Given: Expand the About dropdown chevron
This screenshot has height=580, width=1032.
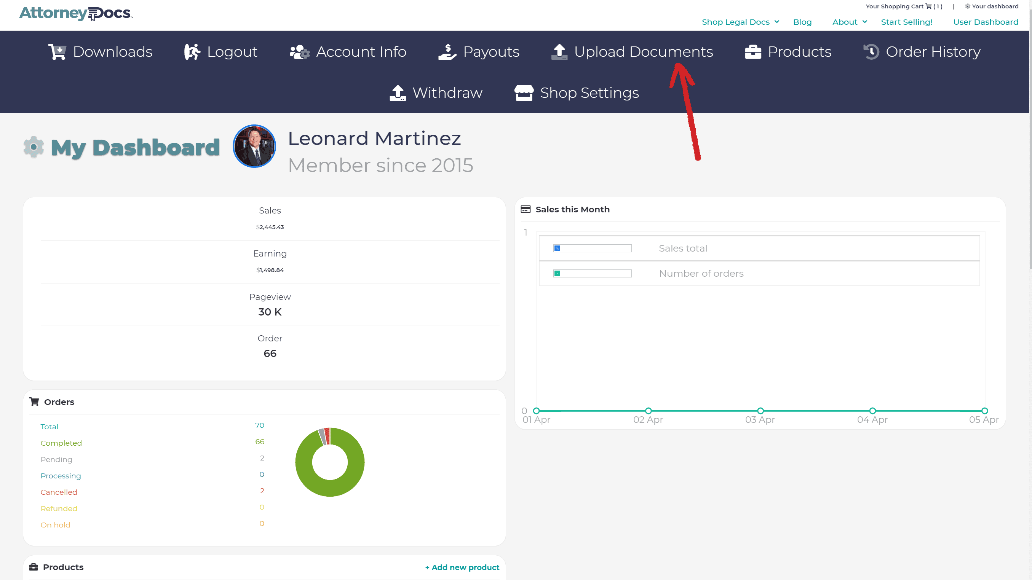Looking at the screenshot, I should coord(865,22).
